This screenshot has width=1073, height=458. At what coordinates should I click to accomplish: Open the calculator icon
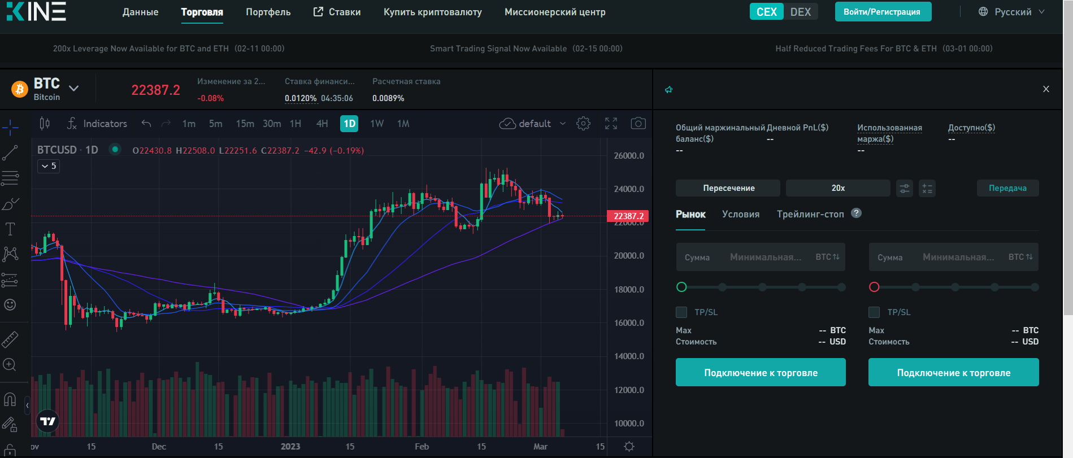pos(927,188)
